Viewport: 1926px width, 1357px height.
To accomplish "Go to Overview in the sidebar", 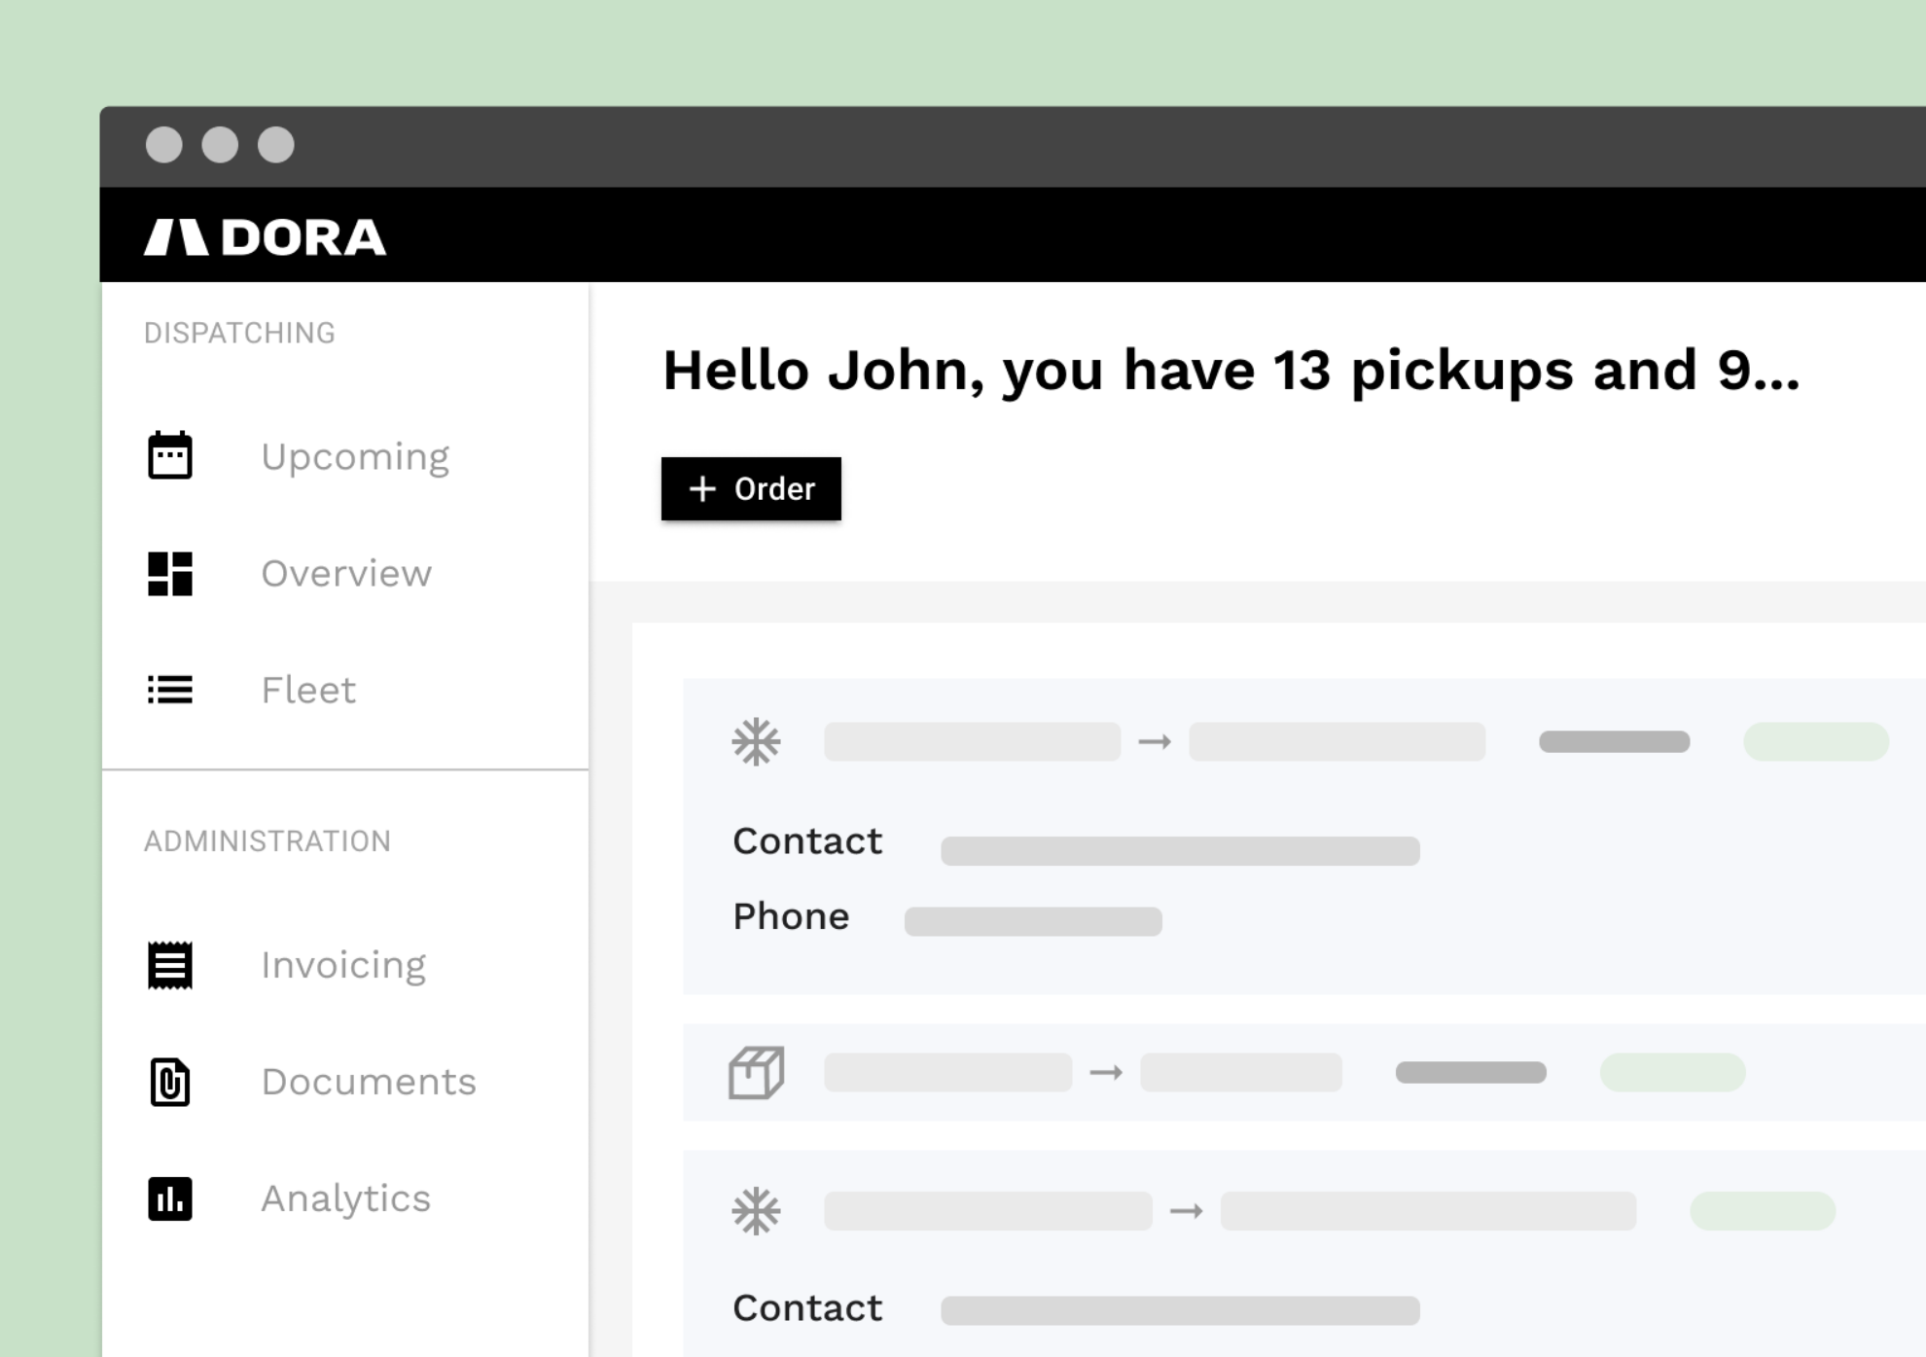I will tap(345, 573).
